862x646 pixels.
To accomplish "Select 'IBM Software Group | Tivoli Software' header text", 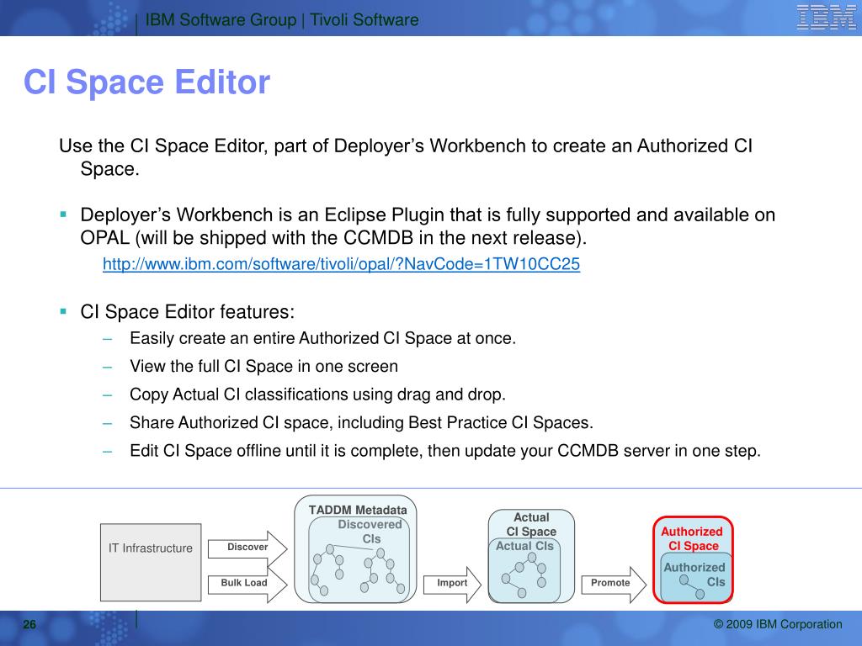I will pos(281,20).
